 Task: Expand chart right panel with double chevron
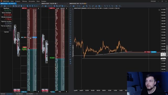(x=159, y=10)
